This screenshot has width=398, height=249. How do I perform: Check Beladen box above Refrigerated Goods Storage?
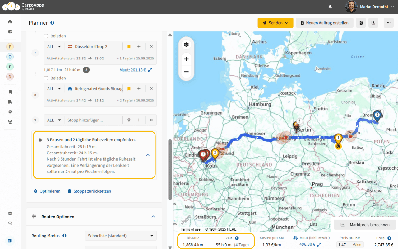point(46,78)
